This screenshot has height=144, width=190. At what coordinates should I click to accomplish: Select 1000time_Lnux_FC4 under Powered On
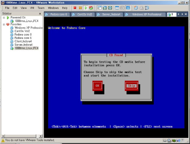(x=27, y=21)
